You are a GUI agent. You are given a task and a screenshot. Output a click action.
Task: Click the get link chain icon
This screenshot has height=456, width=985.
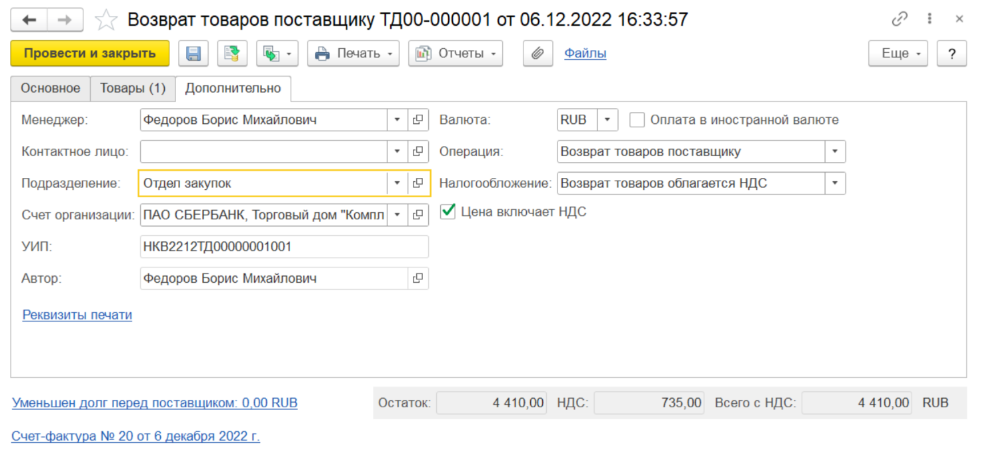pos(900,19)
